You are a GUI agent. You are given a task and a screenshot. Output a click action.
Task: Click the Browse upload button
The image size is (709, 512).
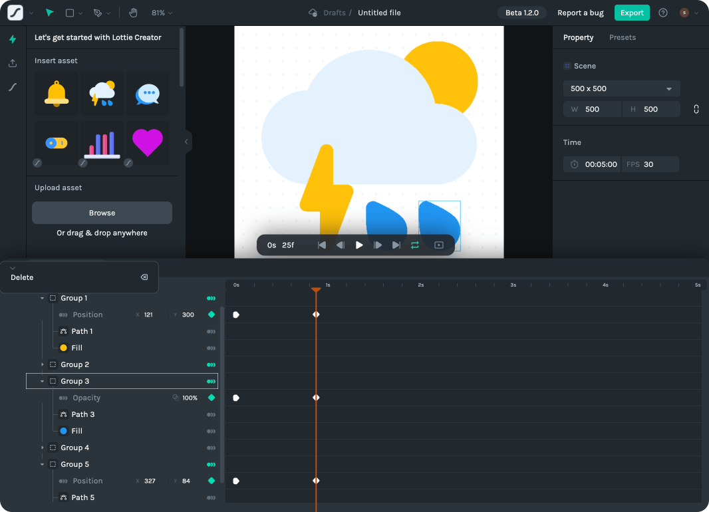102,213
